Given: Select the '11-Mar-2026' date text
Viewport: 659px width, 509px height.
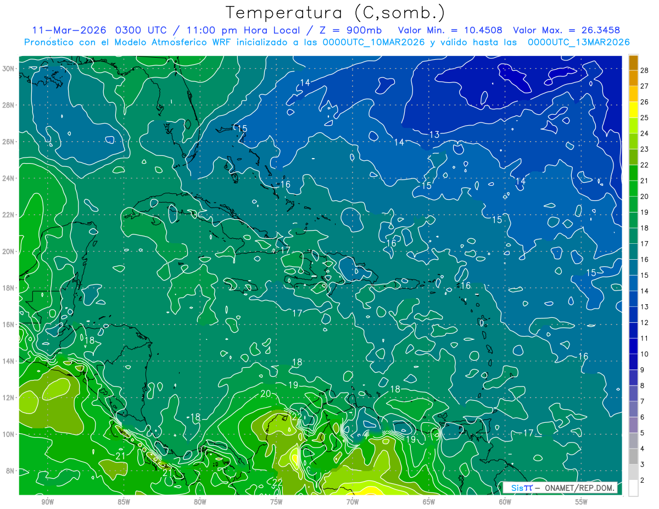Looking at the screenshot, I should pyautogui.click(x=69, y=30).
